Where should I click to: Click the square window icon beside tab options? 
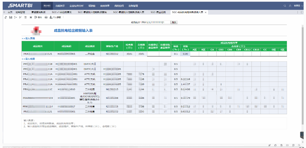coord(303,12)
